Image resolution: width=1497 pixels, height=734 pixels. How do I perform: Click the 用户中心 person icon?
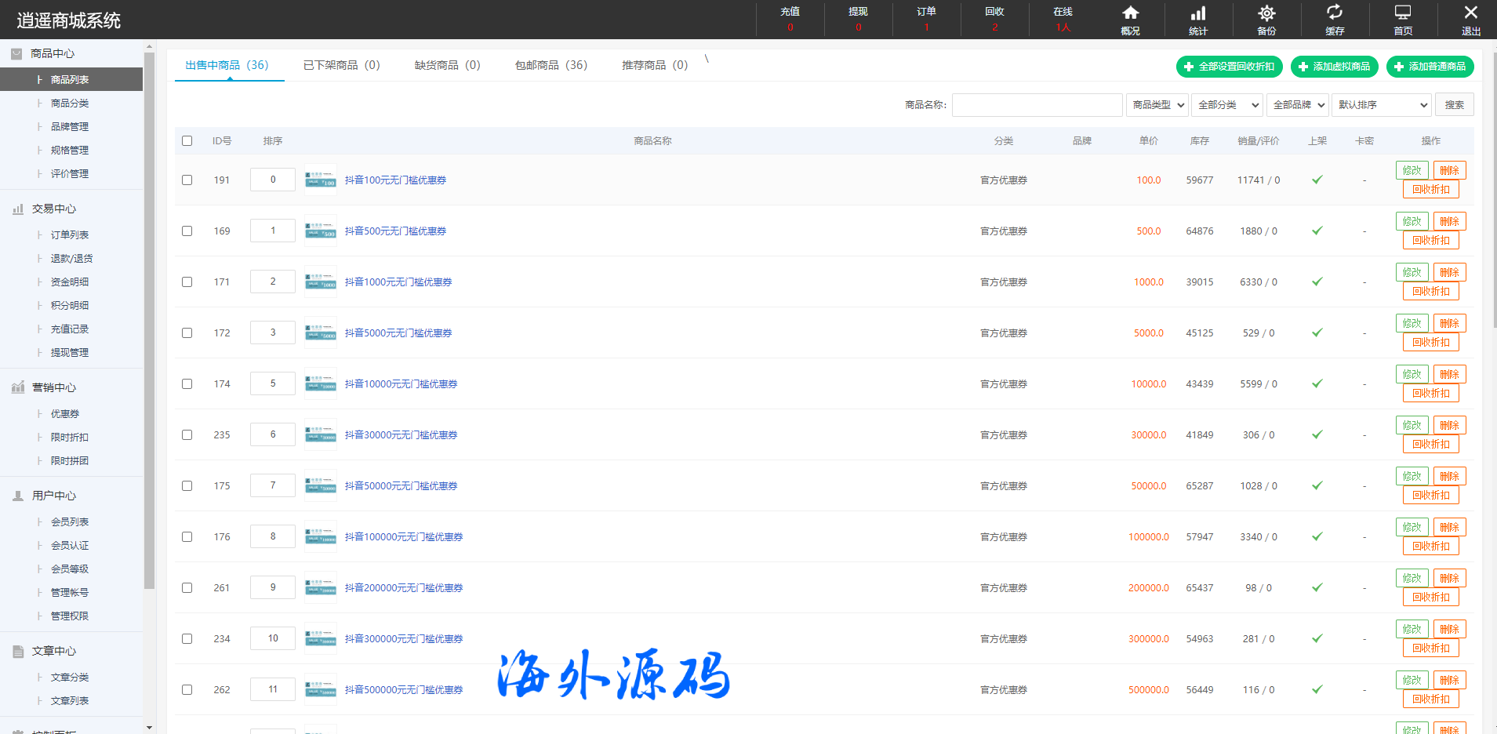click(x=18, y=496)
